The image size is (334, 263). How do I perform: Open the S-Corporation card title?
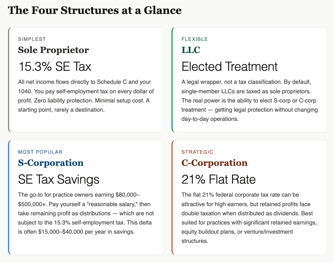(51, 163)
